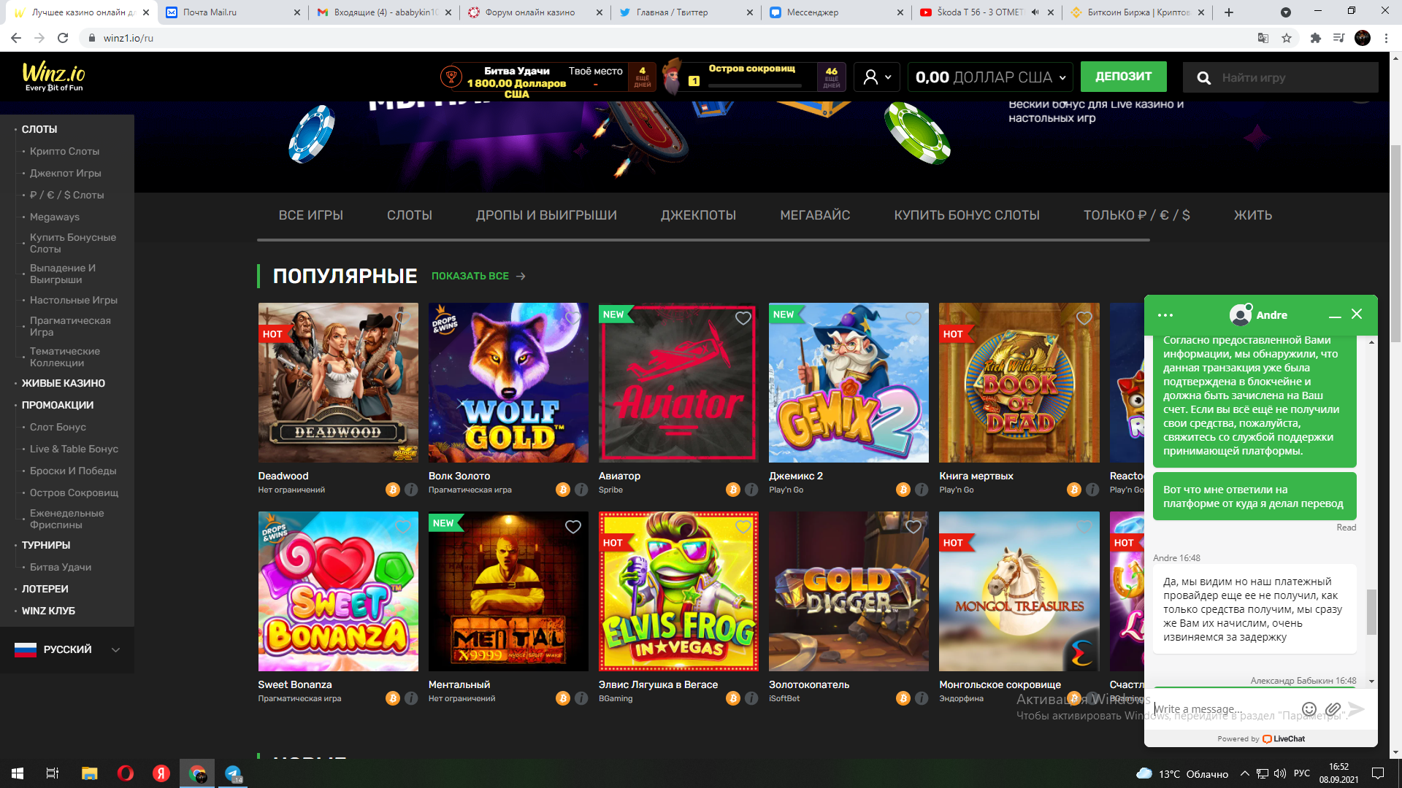This screenshot has width=1402, height=788.
Task: Expand the balance currency dropdown
Action: pos(991,77)
